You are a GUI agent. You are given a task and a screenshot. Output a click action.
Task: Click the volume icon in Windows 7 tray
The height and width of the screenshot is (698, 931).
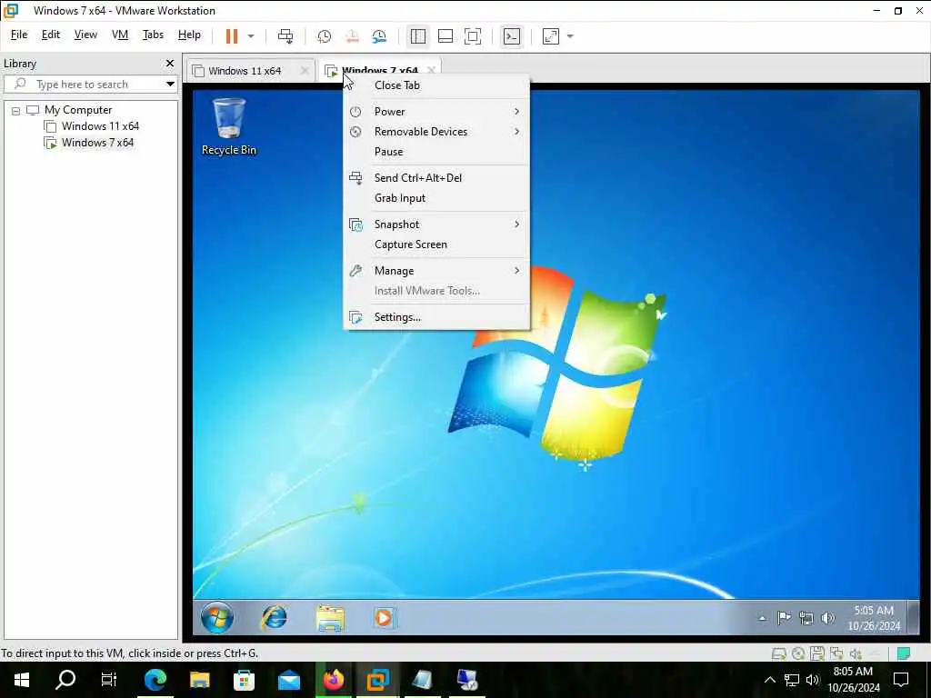[x=827, y=618]
